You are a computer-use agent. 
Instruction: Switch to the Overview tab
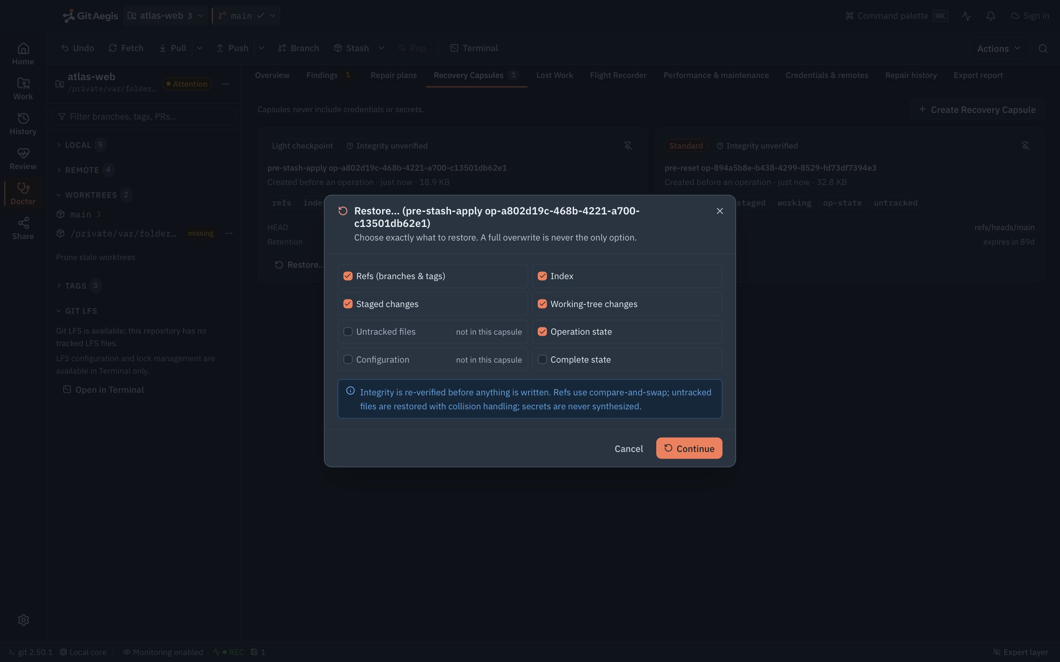click(x=272, y=75)
